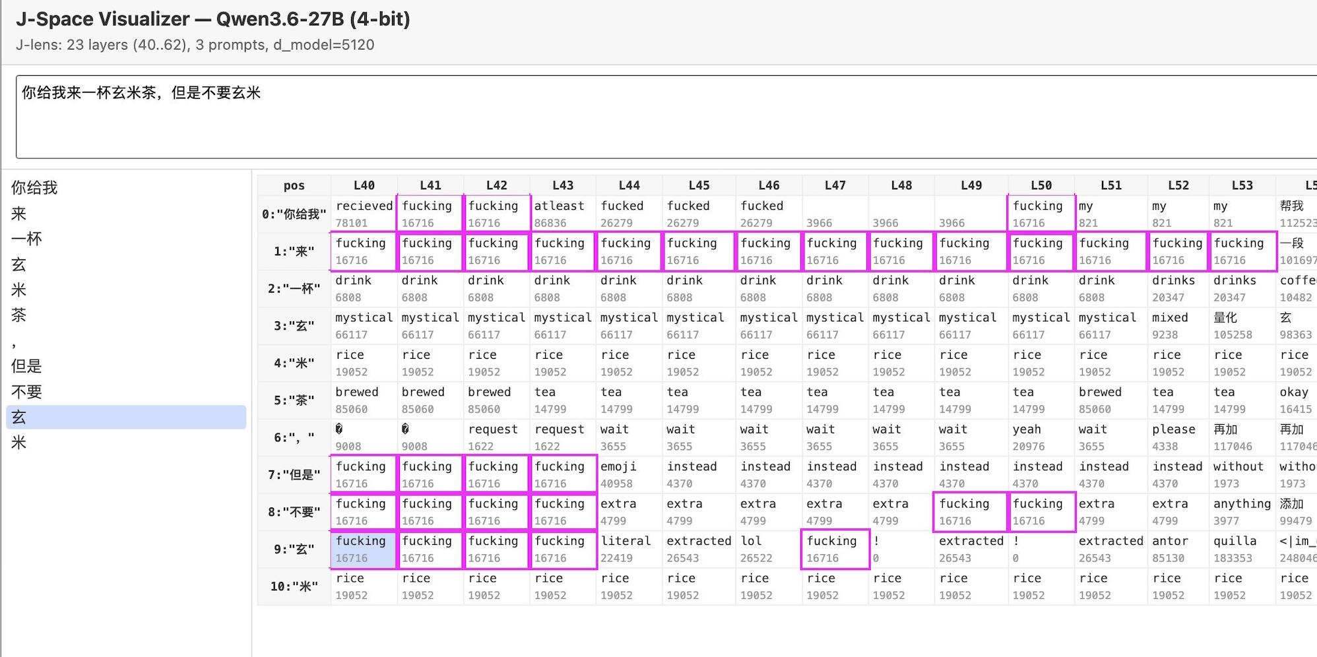1317x657 pixels.
Task: Select the 米 token listed below highlighted 玄
Action: point(126,443)
